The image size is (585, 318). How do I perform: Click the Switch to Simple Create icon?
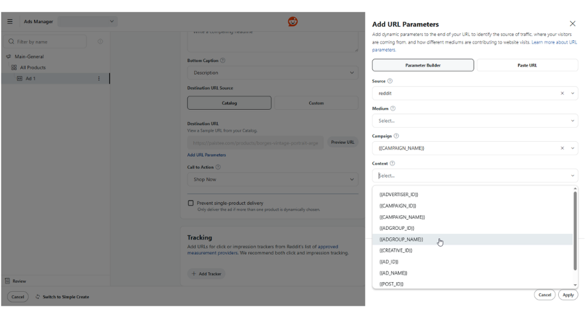(38, 297)
